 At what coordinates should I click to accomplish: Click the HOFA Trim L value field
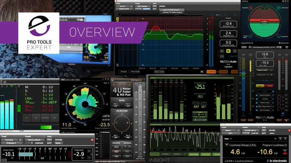coord(116,106)
